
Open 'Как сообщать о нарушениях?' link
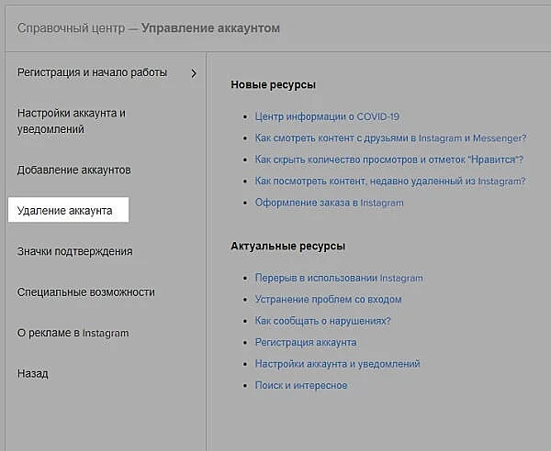tap(323, 321)
